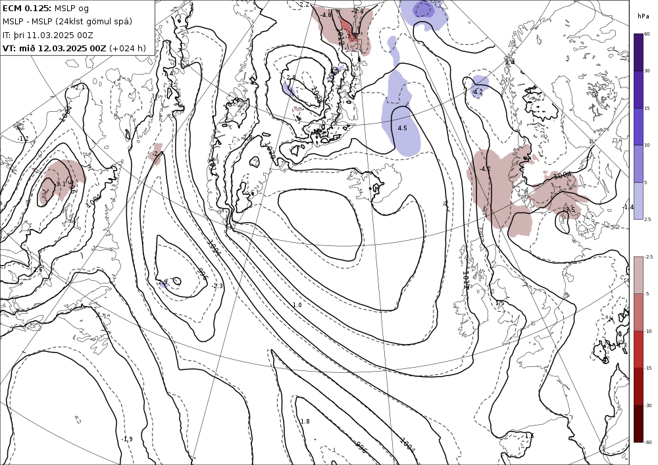The height and width of the screenshot is (465, 658).
Task: Click the 'ECM 0.125: MSLP og' title line
Action: tap(45, 9)
